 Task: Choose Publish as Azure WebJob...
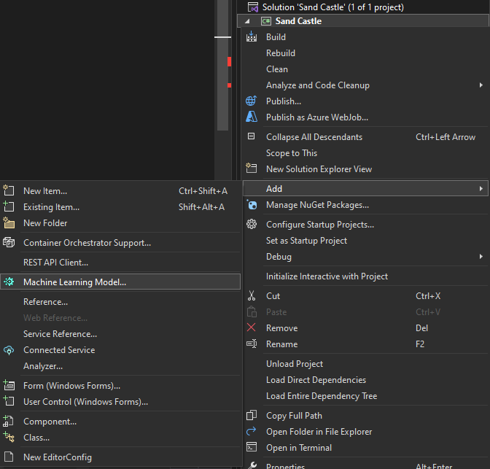click(x=365, y=117)
